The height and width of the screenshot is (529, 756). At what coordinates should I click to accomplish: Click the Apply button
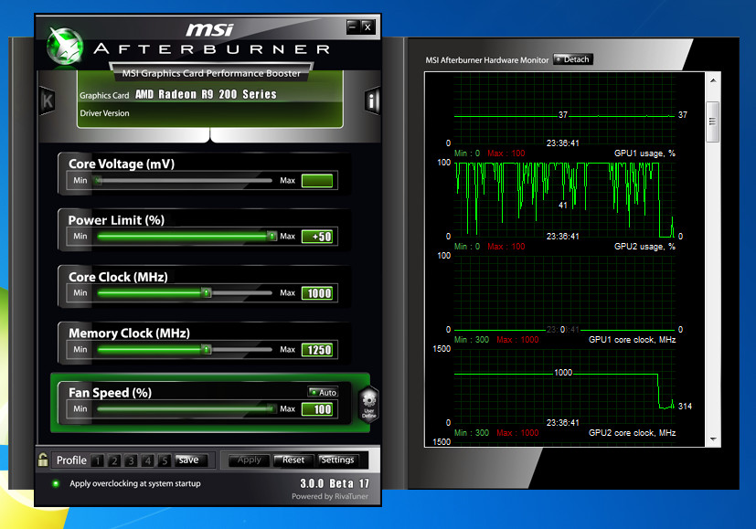[249, 460]
